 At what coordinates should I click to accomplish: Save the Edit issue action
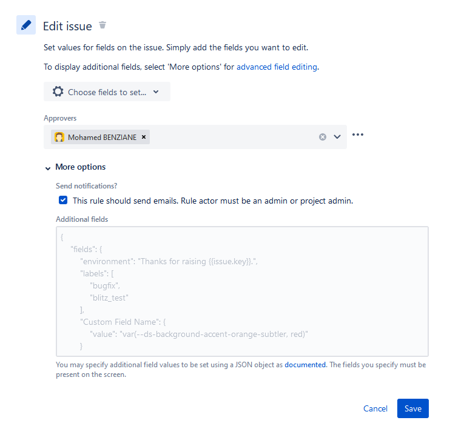click(413, 408)
